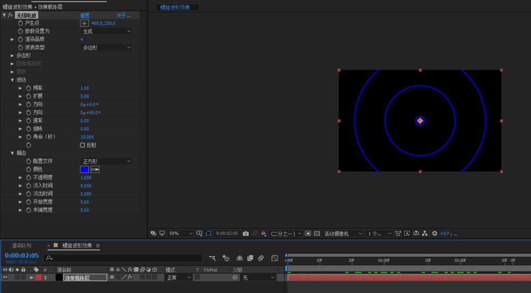Open the 螺旋波形效果 timeline panel menu
Viewport: 531px width, 293px height.
[x=98, y=246]
